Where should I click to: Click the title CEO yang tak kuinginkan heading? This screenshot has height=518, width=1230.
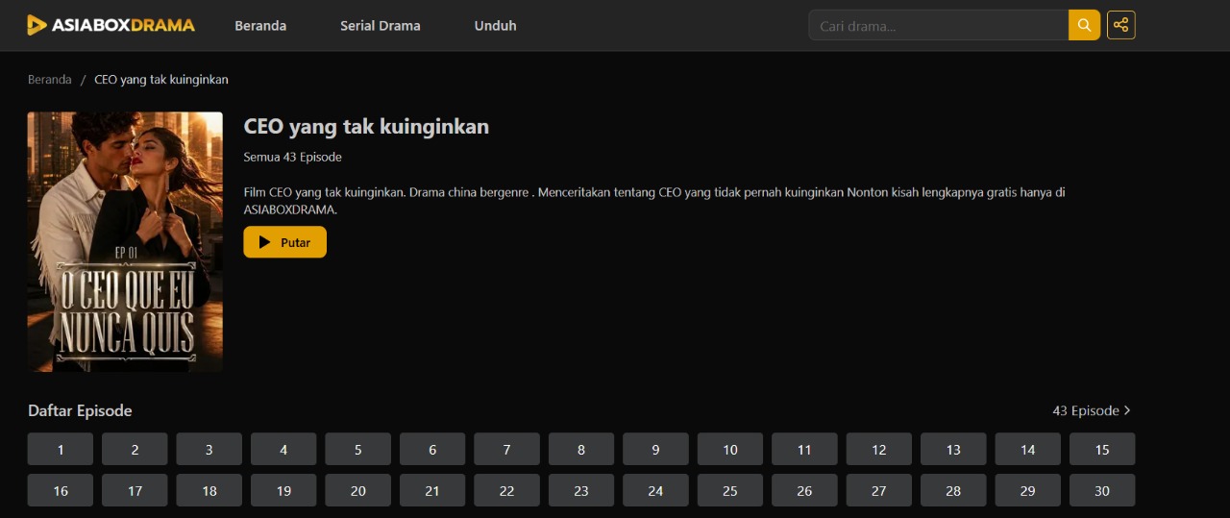[x=366, y=127]
